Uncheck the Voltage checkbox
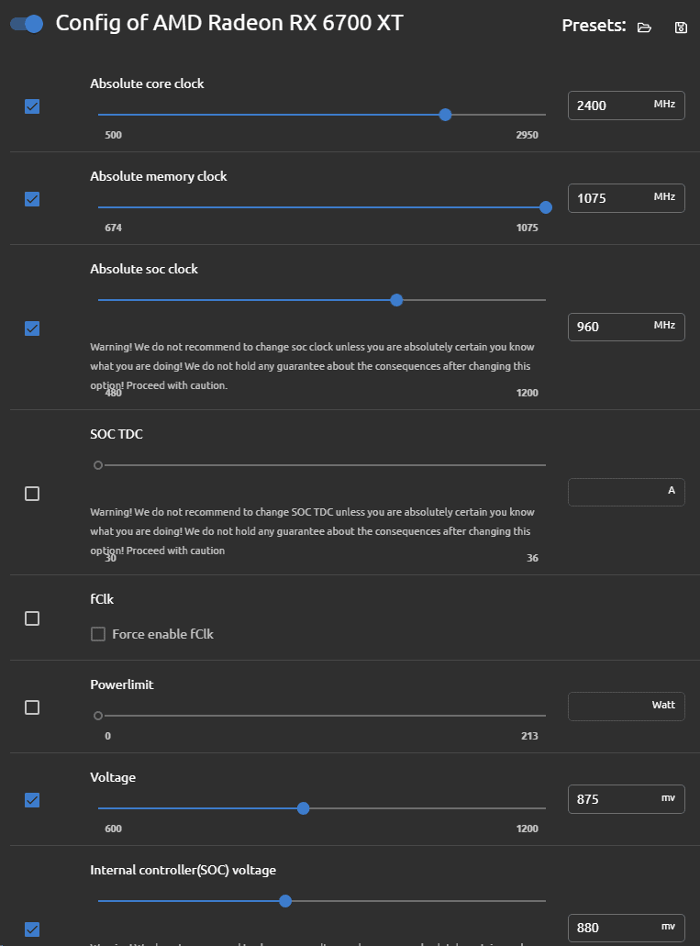This screenshot has height=946, width=700. pos(32,800)
